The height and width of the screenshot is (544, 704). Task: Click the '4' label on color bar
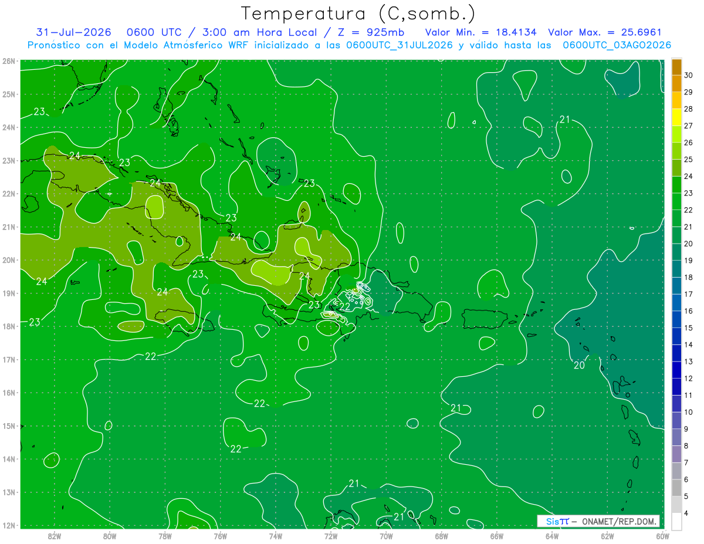click(x=686, y=513)
